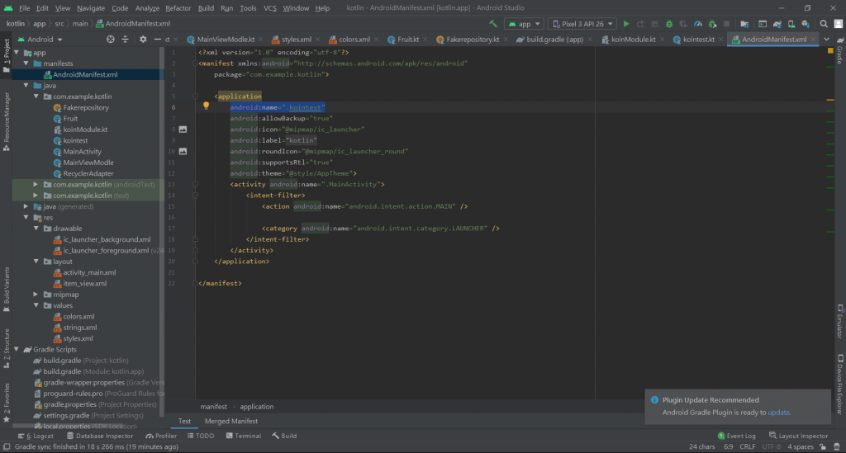
Task: Click the Project Structure folder icon
Action: tap(744, 24)
